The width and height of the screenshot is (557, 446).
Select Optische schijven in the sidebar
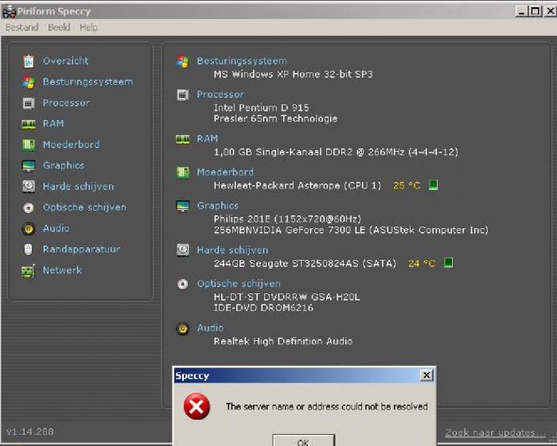pos(84,207)
